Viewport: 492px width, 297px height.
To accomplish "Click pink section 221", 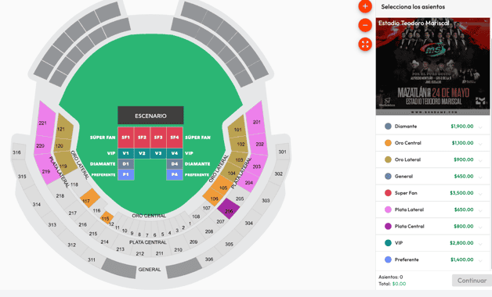I will [x=44, y=120].
